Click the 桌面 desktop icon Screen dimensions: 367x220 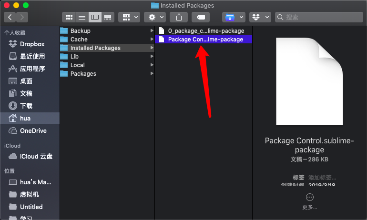coord(13,81)
